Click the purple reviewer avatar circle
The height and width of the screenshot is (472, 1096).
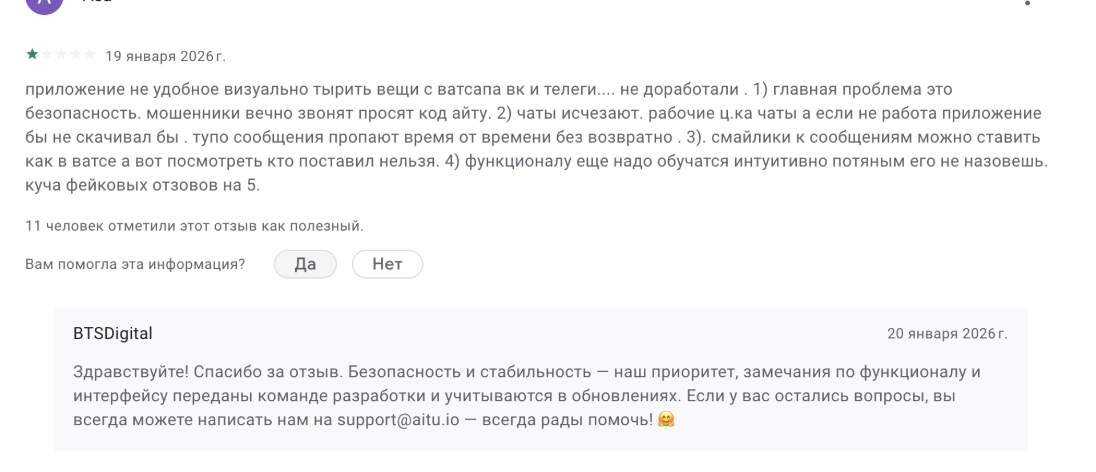[x=44, y=3]
